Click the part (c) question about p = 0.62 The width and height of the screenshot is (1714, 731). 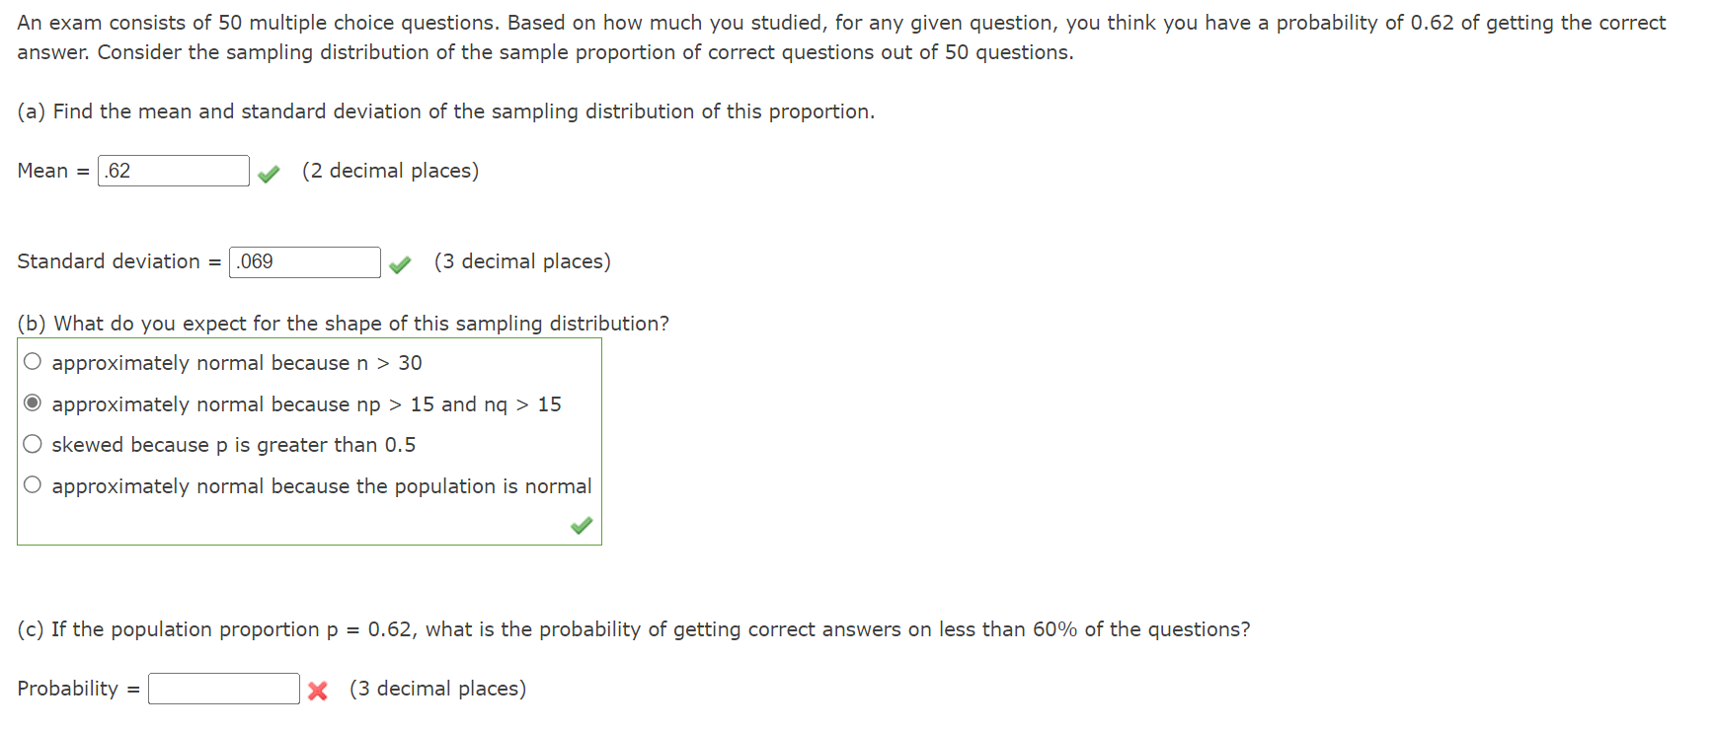tap(634, 628)
